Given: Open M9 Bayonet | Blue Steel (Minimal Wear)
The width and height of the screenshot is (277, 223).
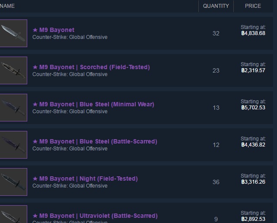Looking at the screenshot, I should tap(93, 104).
